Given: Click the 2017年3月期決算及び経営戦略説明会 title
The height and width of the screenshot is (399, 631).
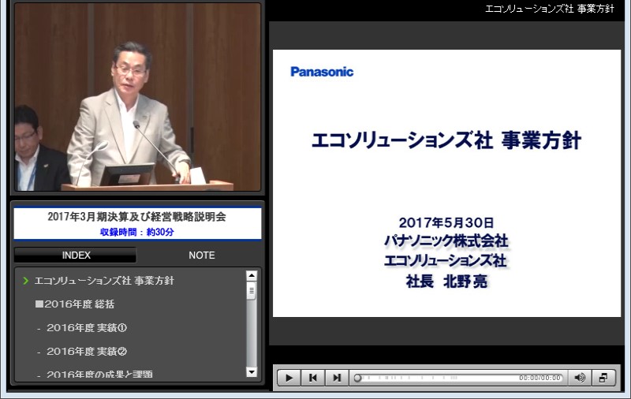Looking at the screenshot, I should (x=136, y=217).
